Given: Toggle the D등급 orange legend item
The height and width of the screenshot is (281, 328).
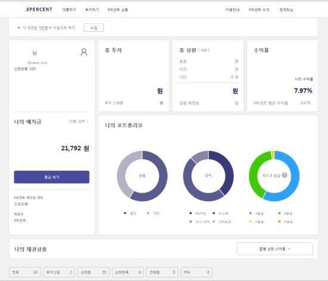Looking at the screenshot, I should pyautogui.click(x=286, y=221).
